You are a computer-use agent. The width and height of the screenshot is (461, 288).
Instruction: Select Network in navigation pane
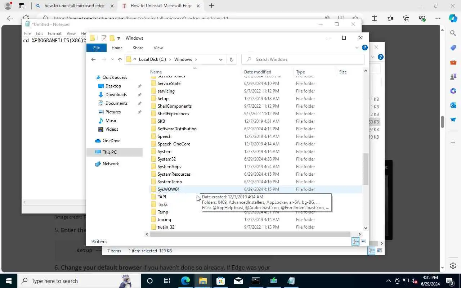pyautogui.click(x=111, y=164)
